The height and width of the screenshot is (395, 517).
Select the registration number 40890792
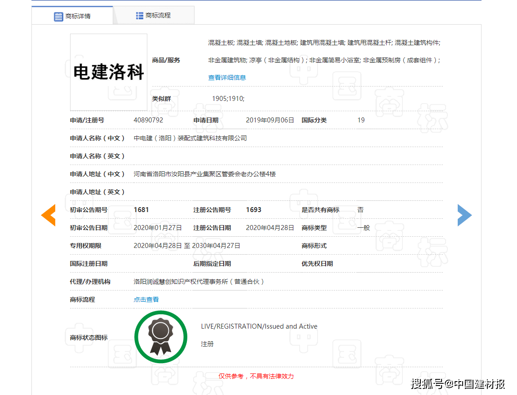pos(148,120)
